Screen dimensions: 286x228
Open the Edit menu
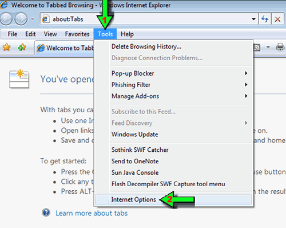(x=30, y=34)
